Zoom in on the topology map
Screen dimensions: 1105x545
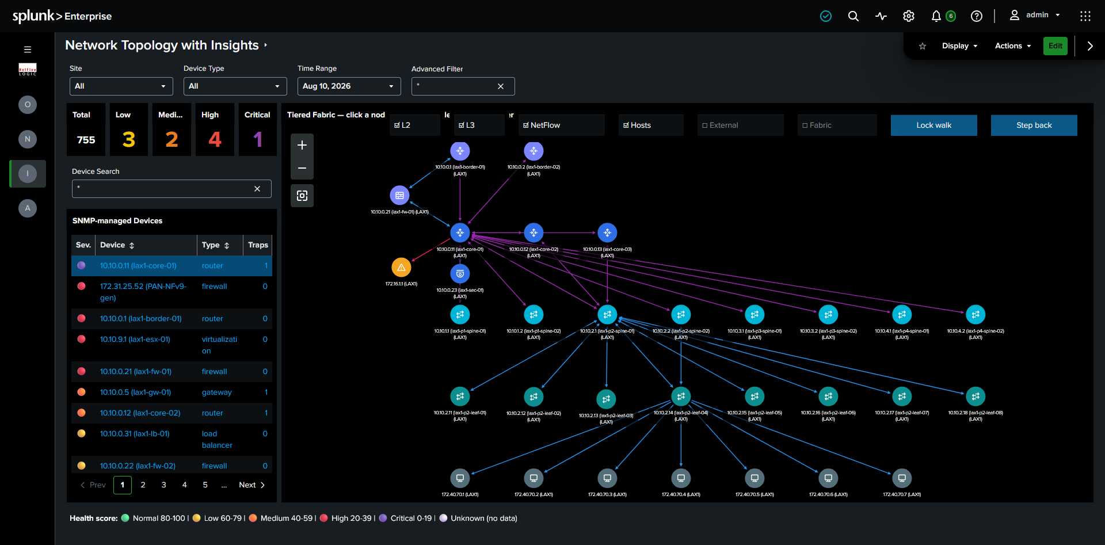[302, 146]
